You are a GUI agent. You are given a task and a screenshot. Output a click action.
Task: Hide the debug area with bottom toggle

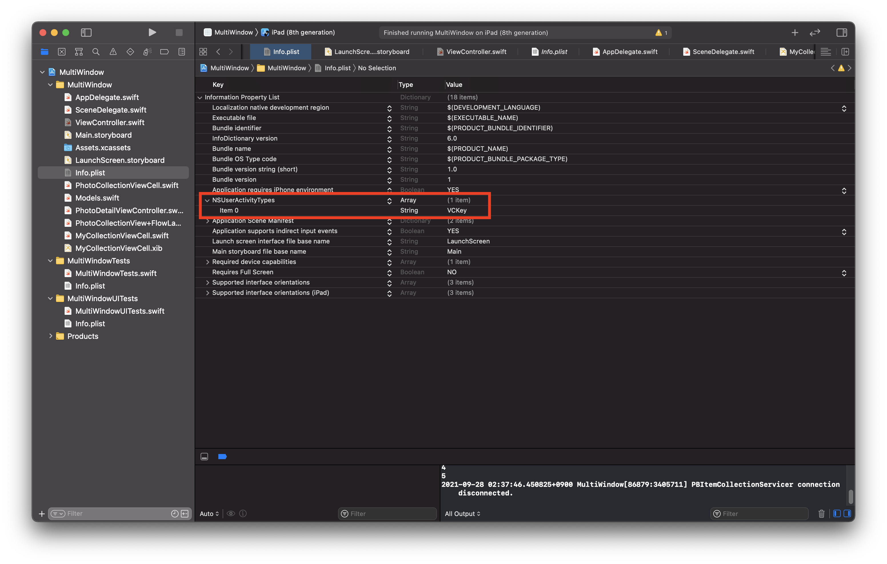[204, 457]
